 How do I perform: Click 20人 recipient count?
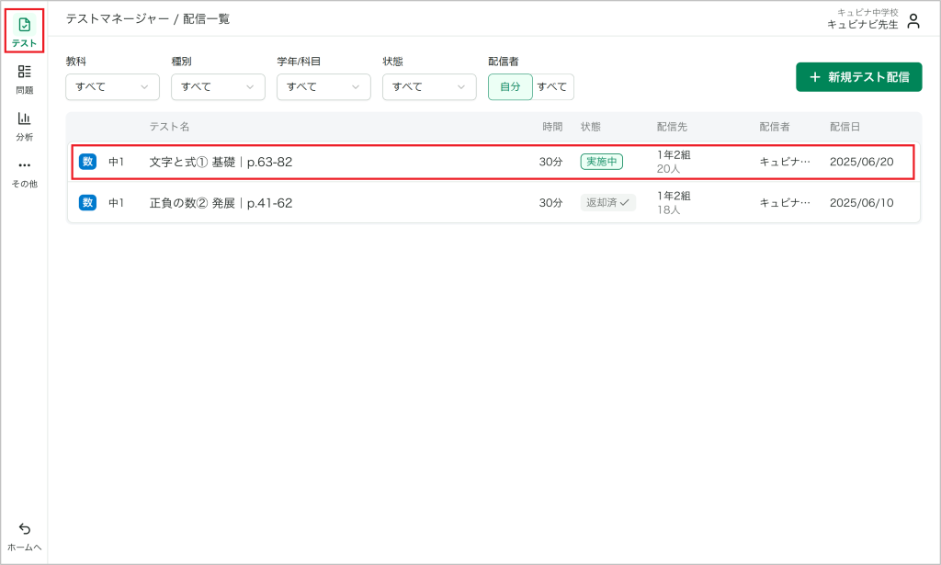pos(669,169)
